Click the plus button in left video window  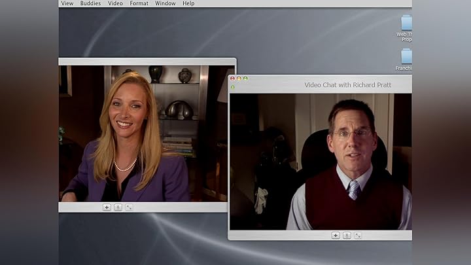[x=107, y=207]
